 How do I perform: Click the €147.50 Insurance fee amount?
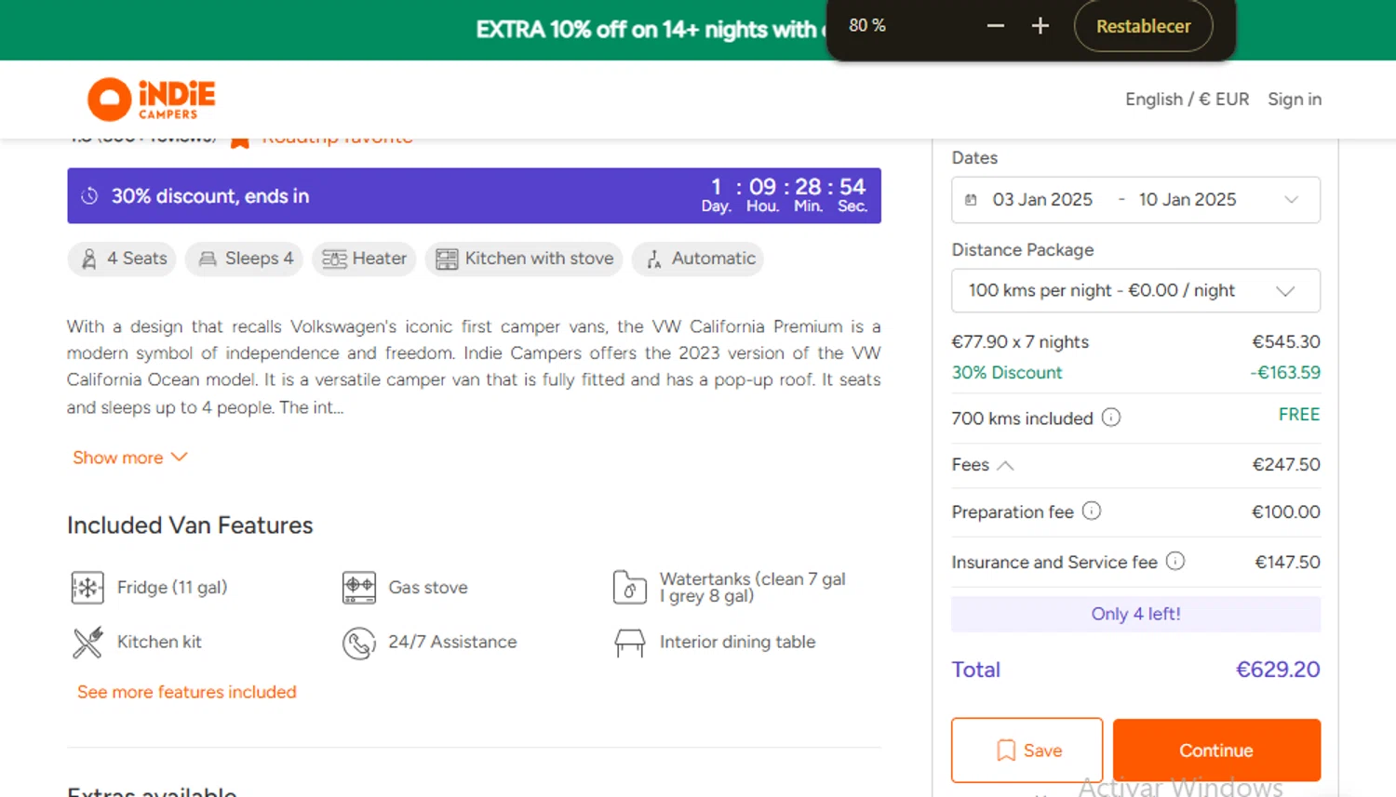[x=1287, y=563]
